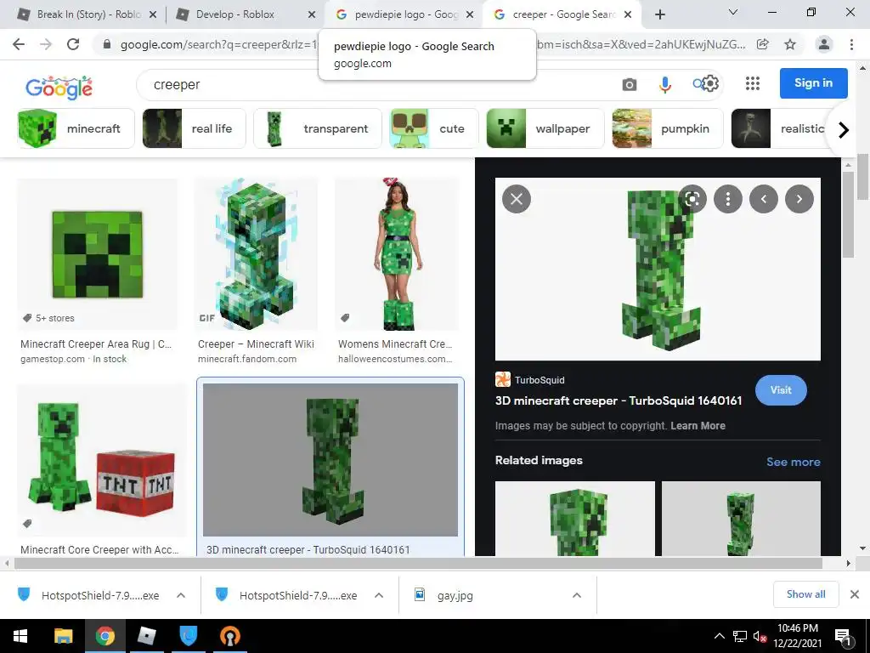Image resolution: width=870 pixels, height=653 pixels.
Task: Click the gamestop.com source text
Action: point(53,360)
